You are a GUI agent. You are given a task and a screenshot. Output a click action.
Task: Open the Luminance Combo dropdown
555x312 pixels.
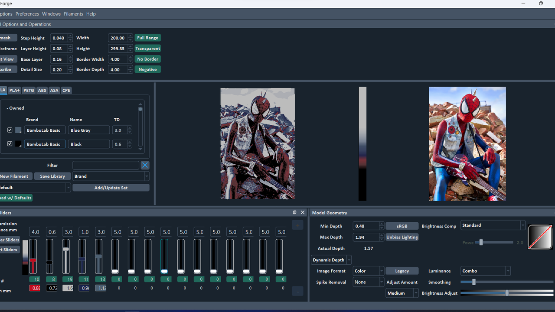click(486, 271)
